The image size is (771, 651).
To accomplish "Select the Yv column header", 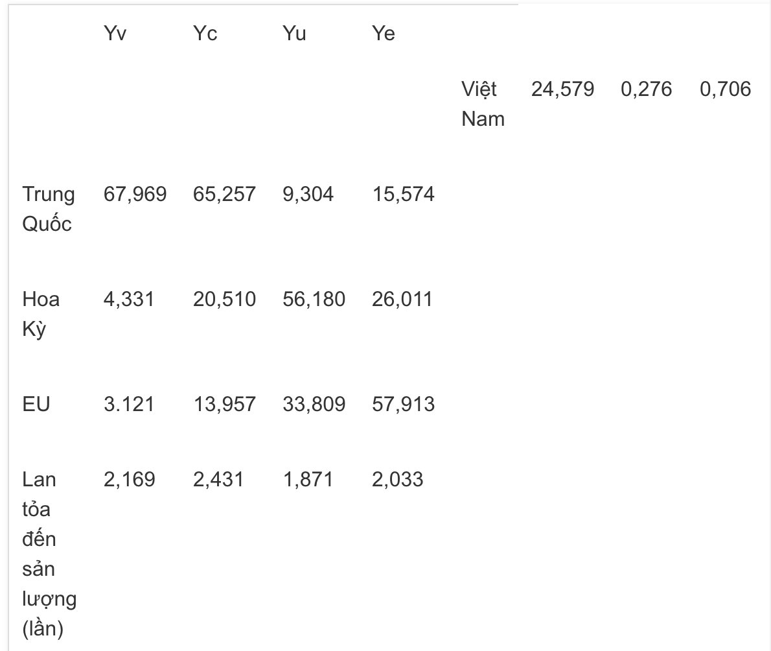I will (115, 34).
